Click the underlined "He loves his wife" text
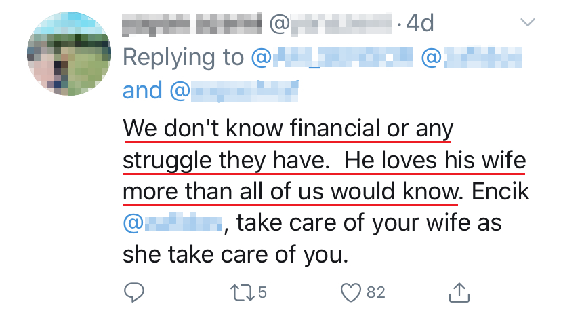The image size is (561, 310). click(434, 159)
